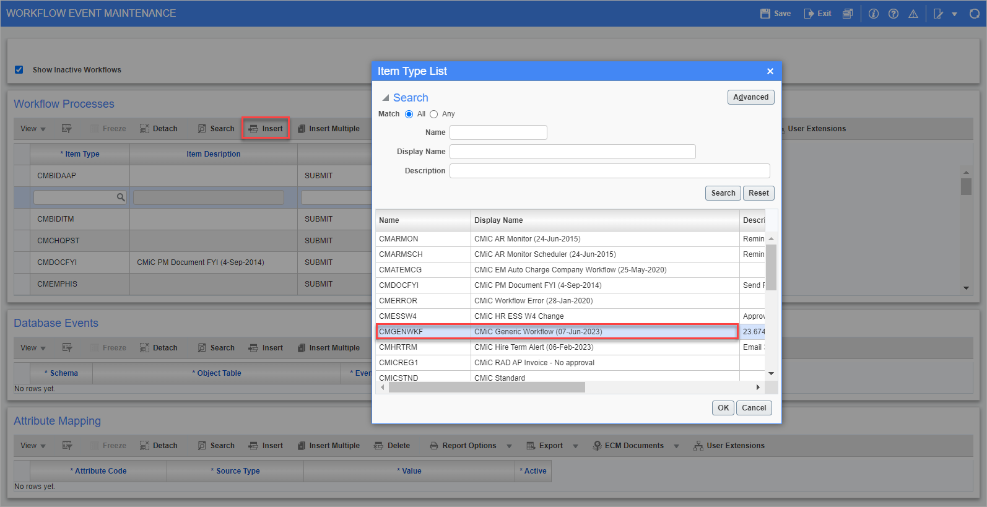The width and height of the screenshot is (987, 507).
Task: Open View menu in Workflow Processes toolbar
Action: (33, 129)
